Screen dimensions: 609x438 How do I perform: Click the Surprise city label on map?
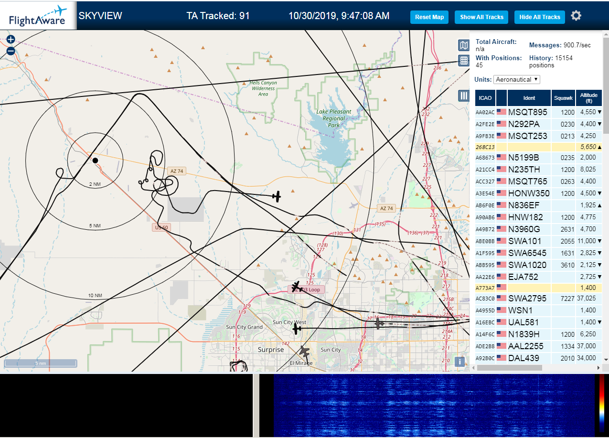pos(271,350)
